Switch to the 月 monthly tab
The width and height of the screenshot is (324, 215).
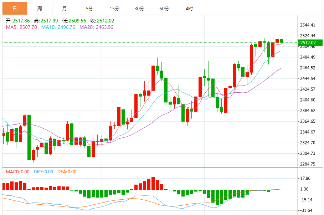point(65,9)
